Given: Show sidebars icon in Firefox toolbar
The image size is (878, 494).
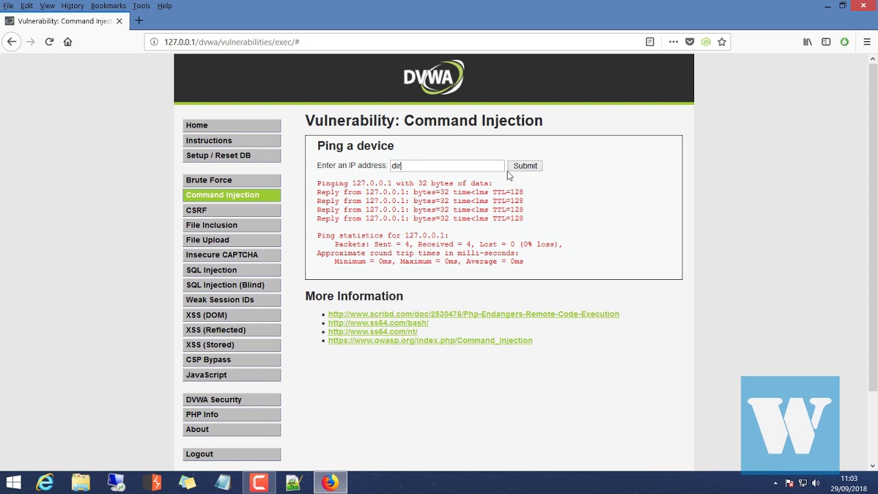Looking at the screenshot, I should point(826,42).
